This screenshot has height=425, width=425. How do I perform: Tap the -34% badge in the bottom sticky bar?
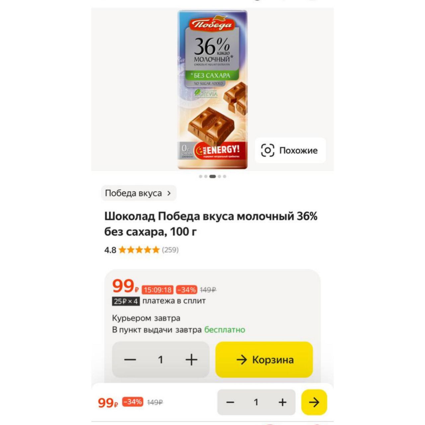pyautogui.click(x=132, y=402)
